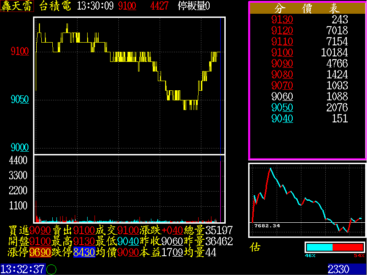Click the 漲停 9690 limit-up value
367x275 pixels.
(x=39, y=252)
